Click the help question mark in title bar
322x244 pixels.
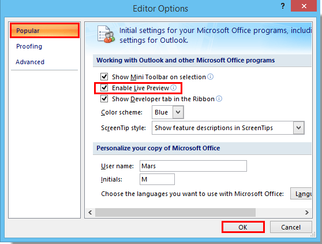point(283,6)
